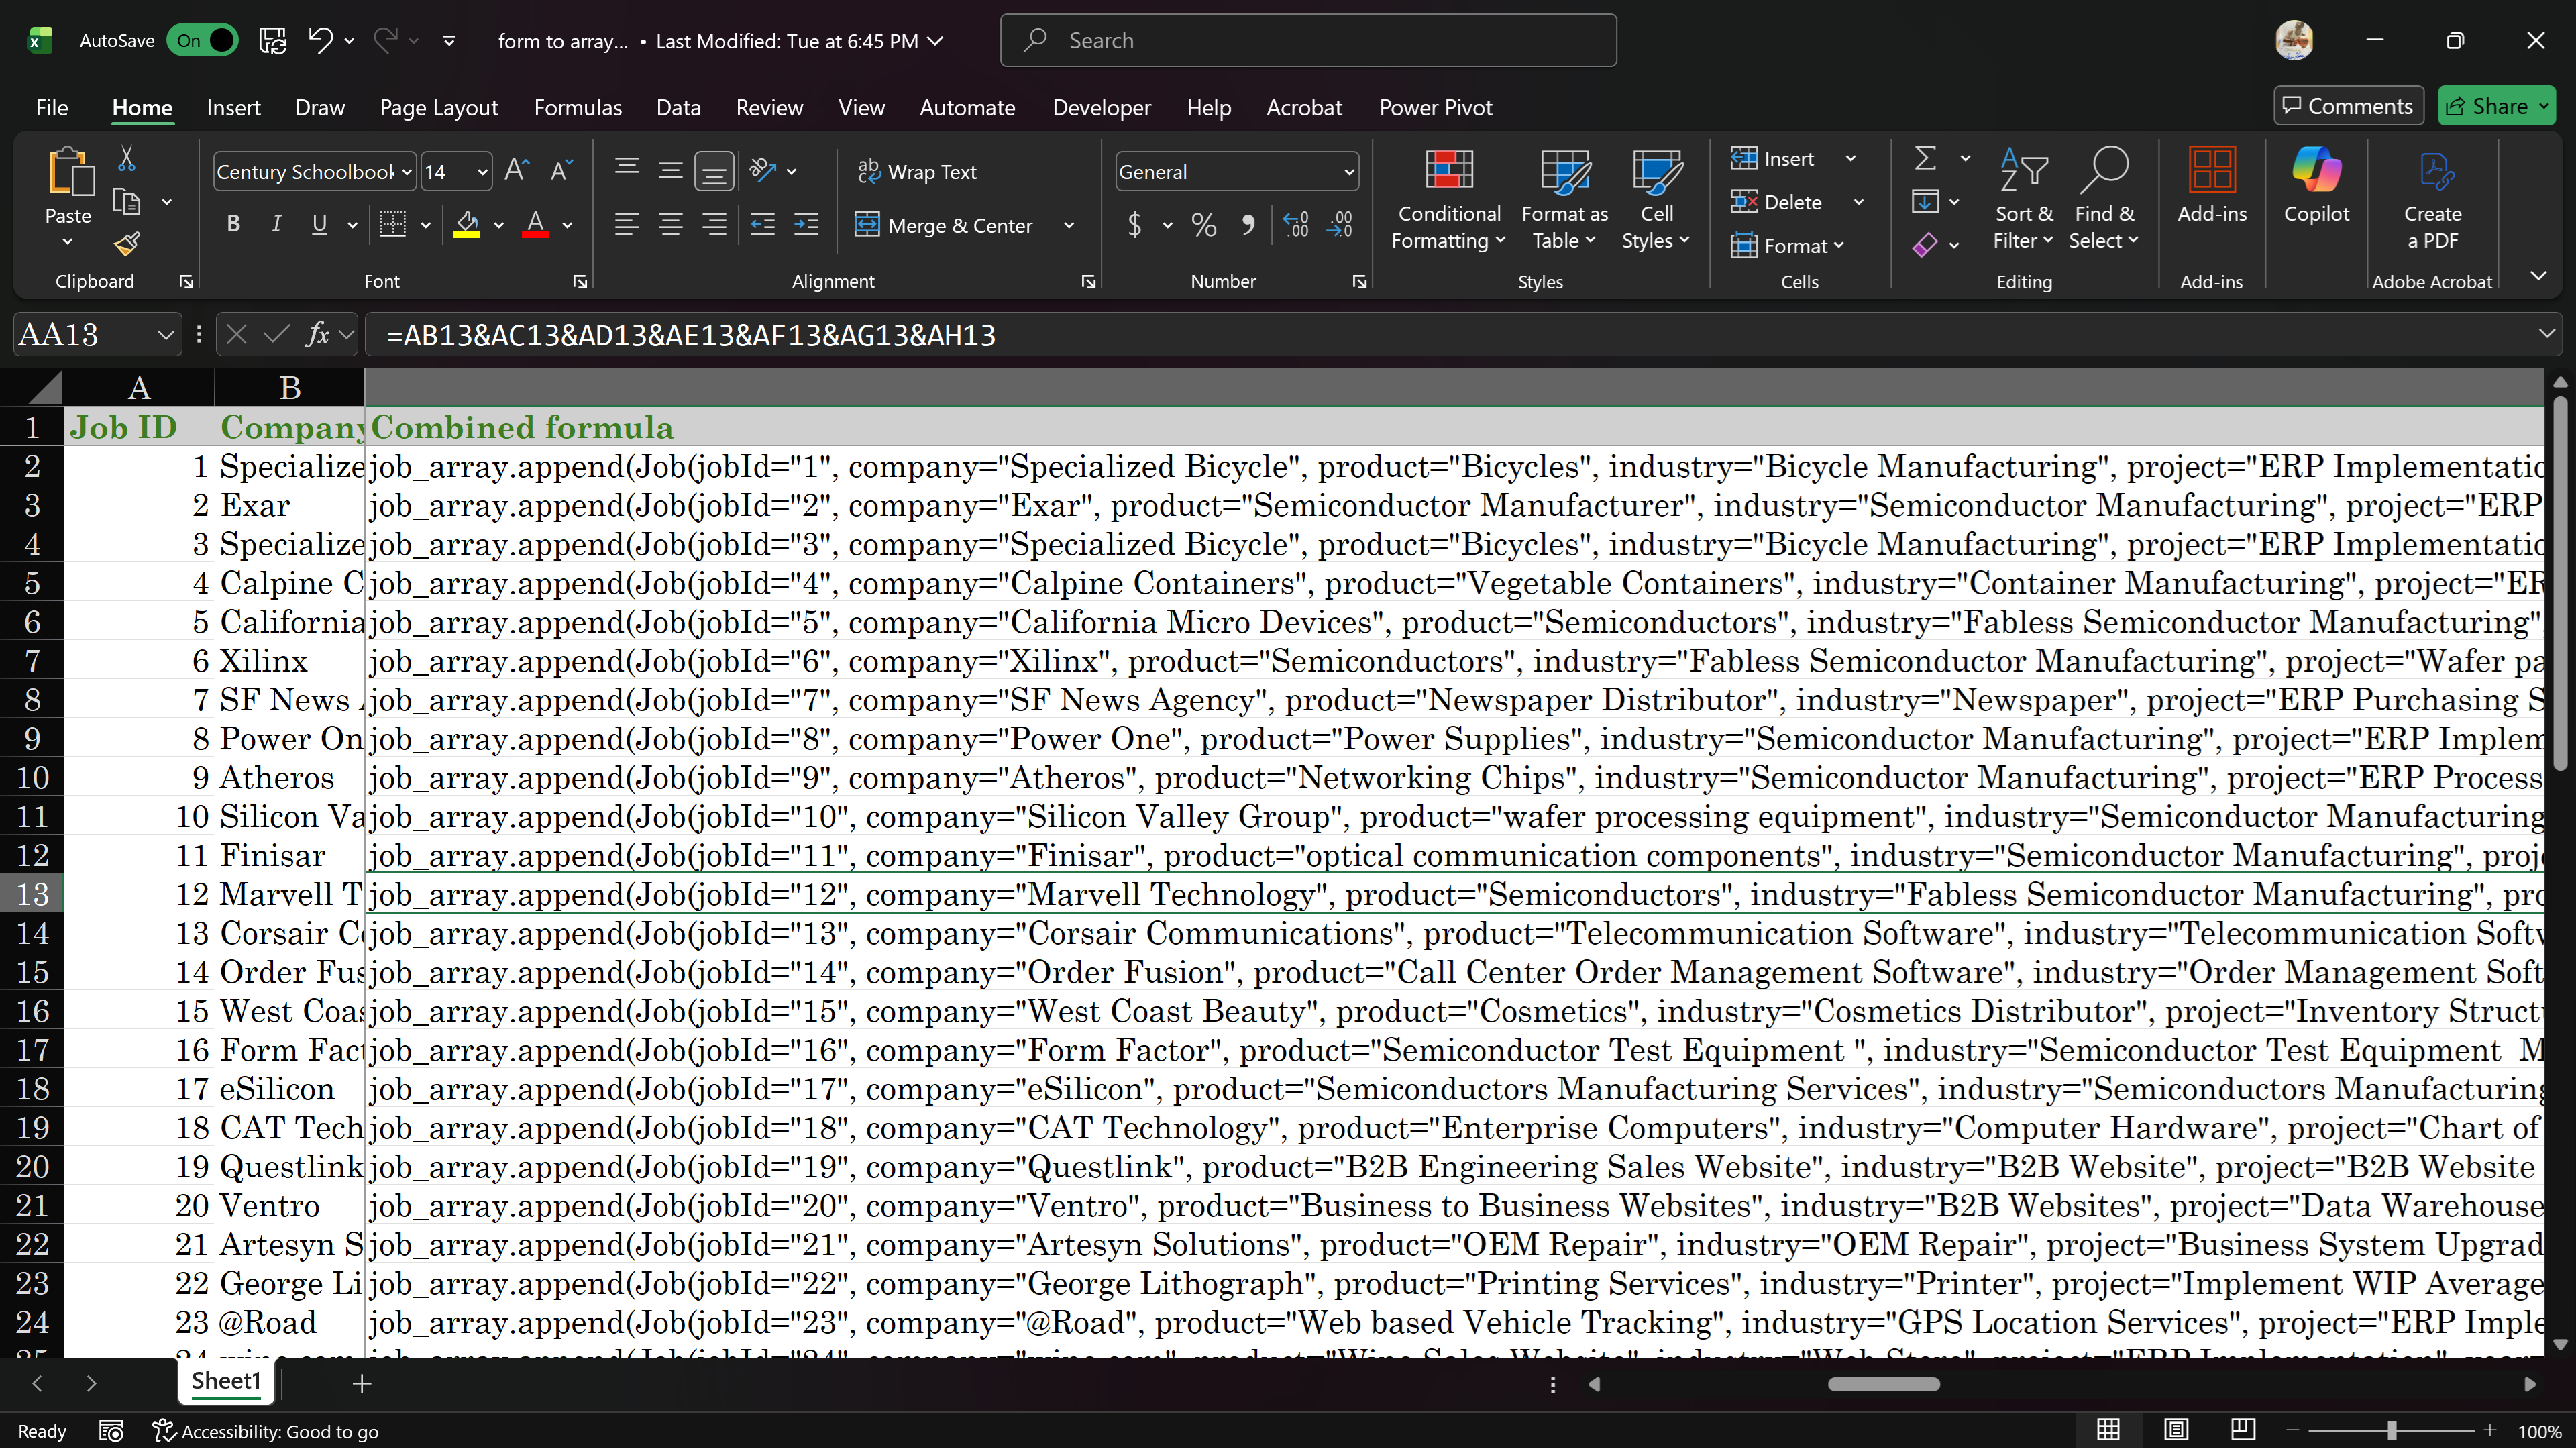2576x1449 pixels.
Task: Click the Format Painter brush icon
Action: pos(127,244)
